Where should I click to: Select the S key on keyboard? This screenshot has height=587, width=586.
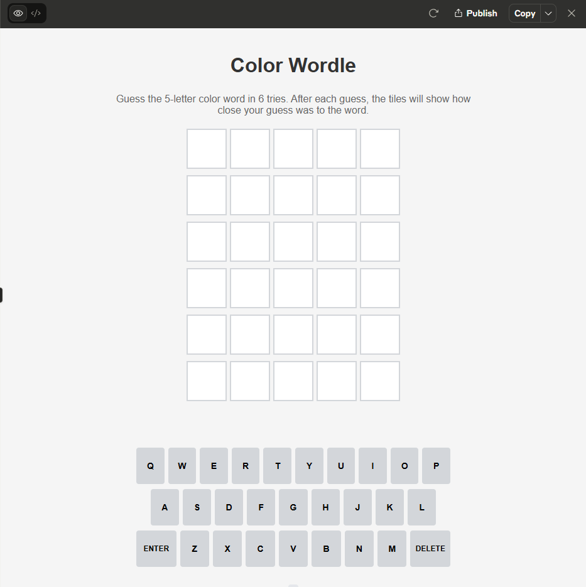(197, 507)
